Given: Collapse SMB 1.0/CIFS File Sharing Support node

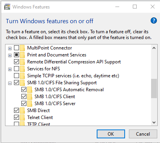Looking at the screenshot, I should [x=10, y=83].
